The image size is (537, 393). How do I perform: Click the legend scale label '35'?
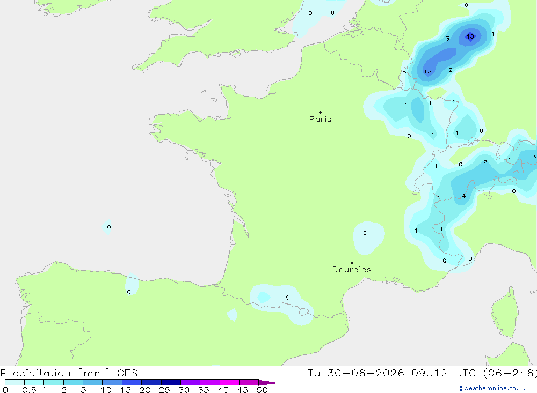tap(204, 390)
